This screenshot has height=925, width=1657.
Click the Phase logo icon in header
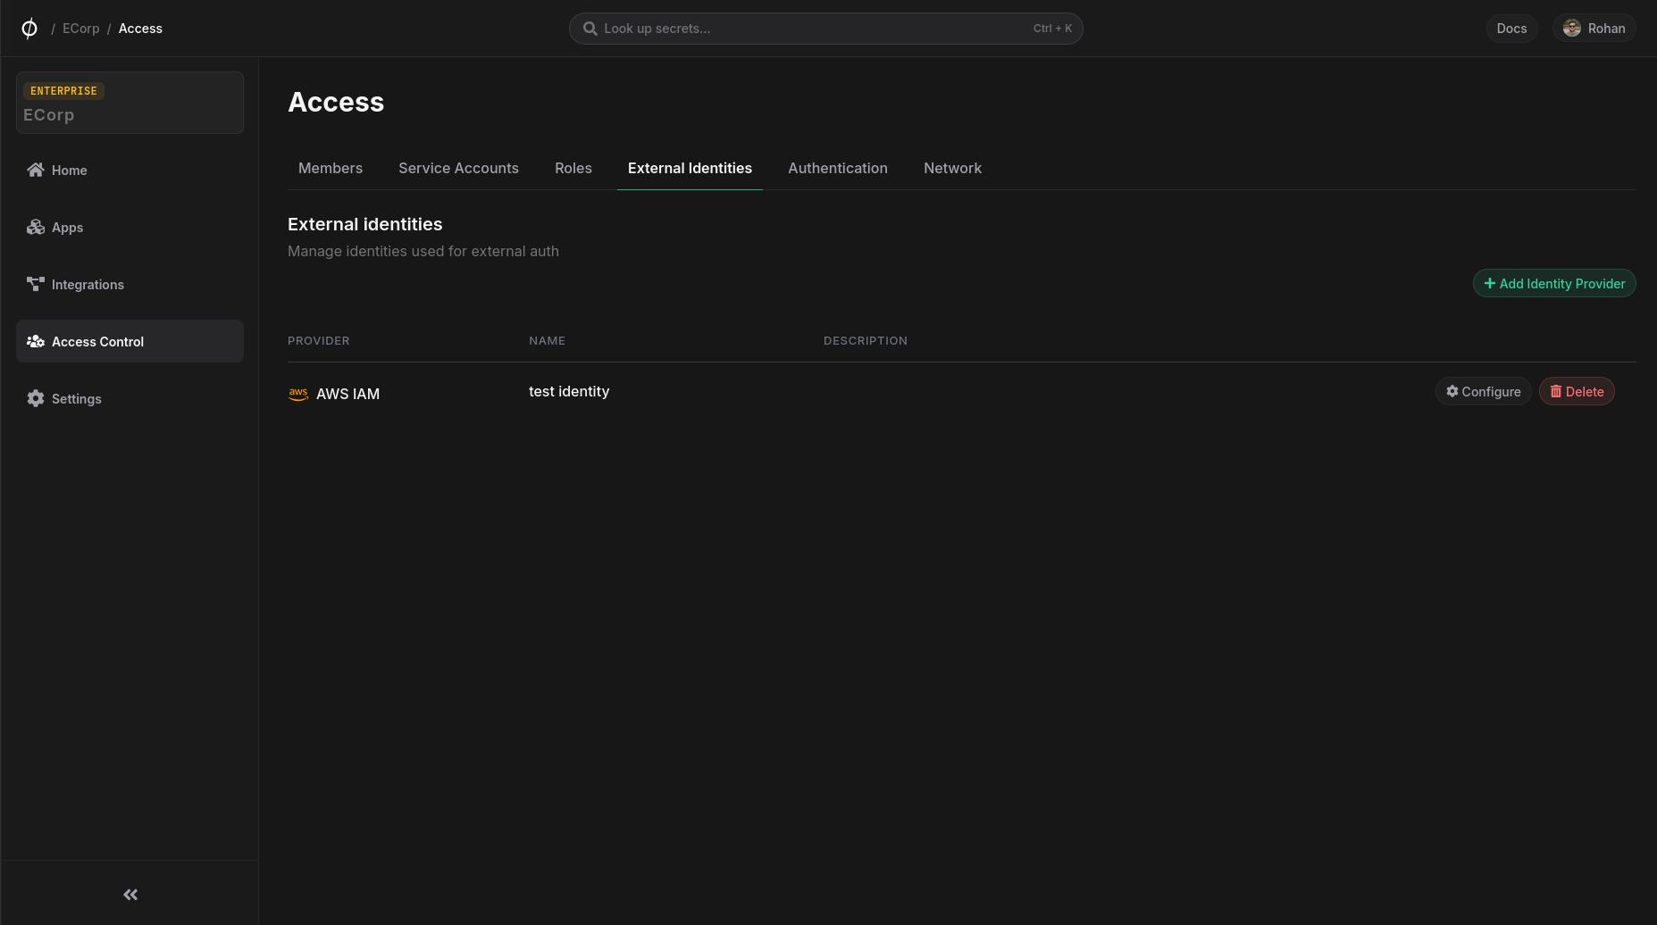29,29
